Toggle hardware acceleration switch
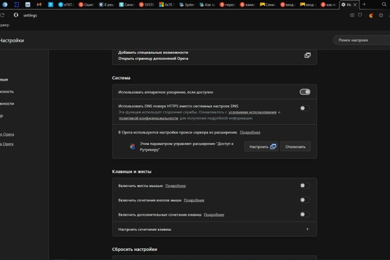 (305, 92)
